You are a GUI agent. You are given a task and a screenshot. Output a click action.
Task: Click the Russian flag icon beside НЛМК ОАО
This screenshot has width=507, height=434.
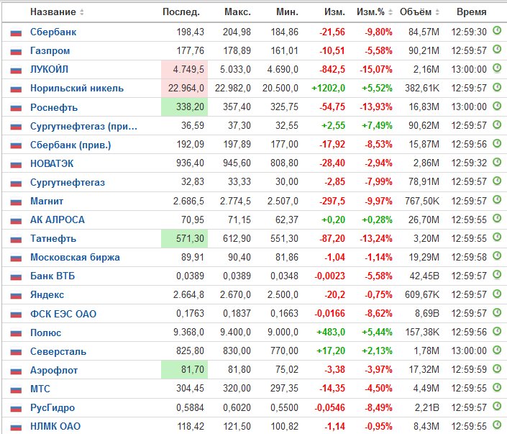click(x=16, y=428)
